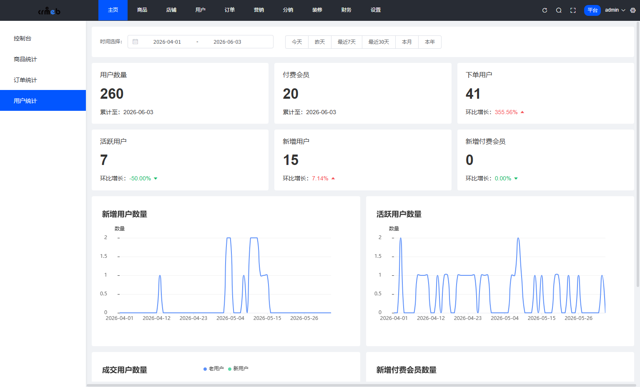Click the calendar icon in the date picker
The height and width of the screenshot is (387, 640).
(x=136, y=42)
